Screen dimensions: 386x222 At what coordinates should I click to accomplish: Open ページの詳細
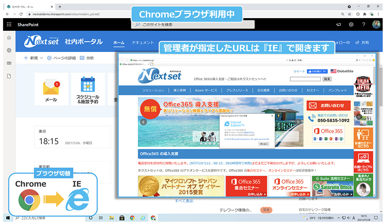click(x=61, y=58)
